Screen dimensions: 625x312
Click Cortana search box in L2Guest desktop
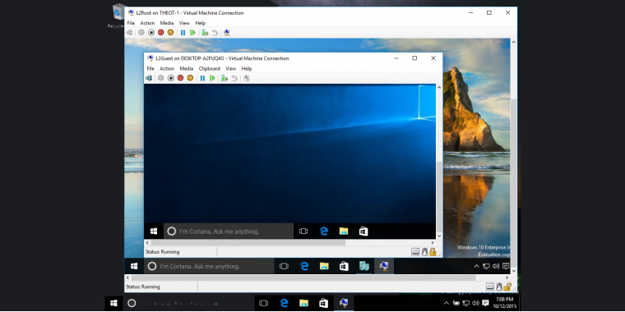[229, 232]
